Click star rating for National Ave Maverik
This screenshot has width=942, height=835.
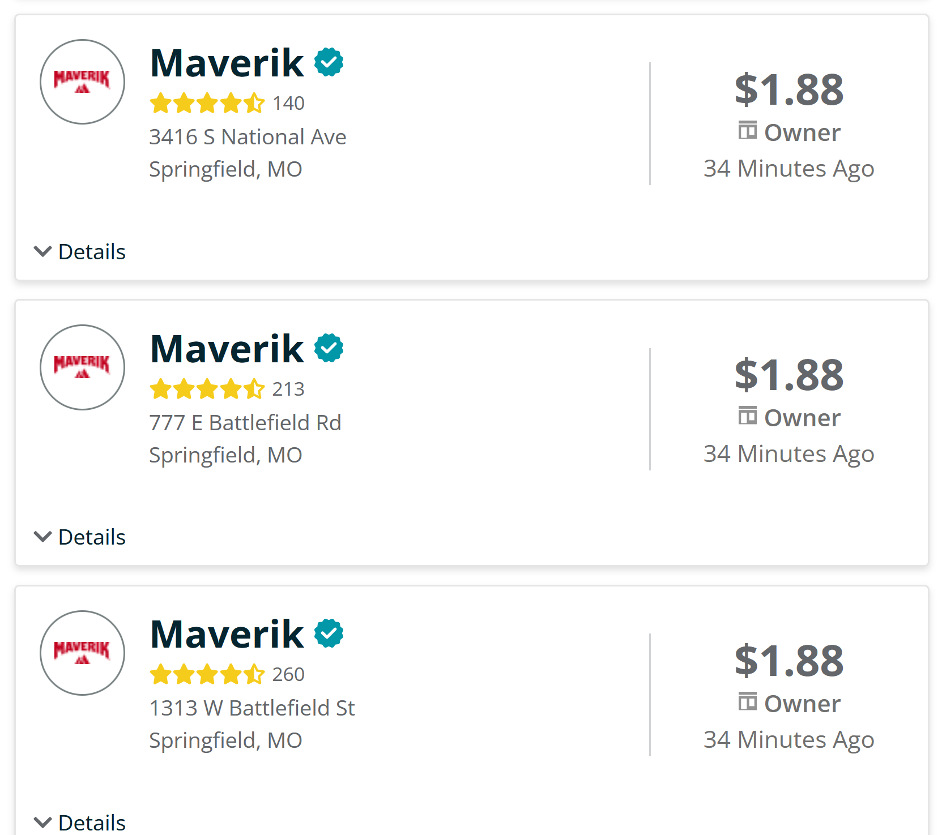point(207,104)
